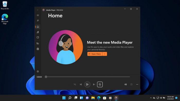Open the hamburger navigation menu
The width and height of the screenshot is (180, 101).
click(38, 15)
